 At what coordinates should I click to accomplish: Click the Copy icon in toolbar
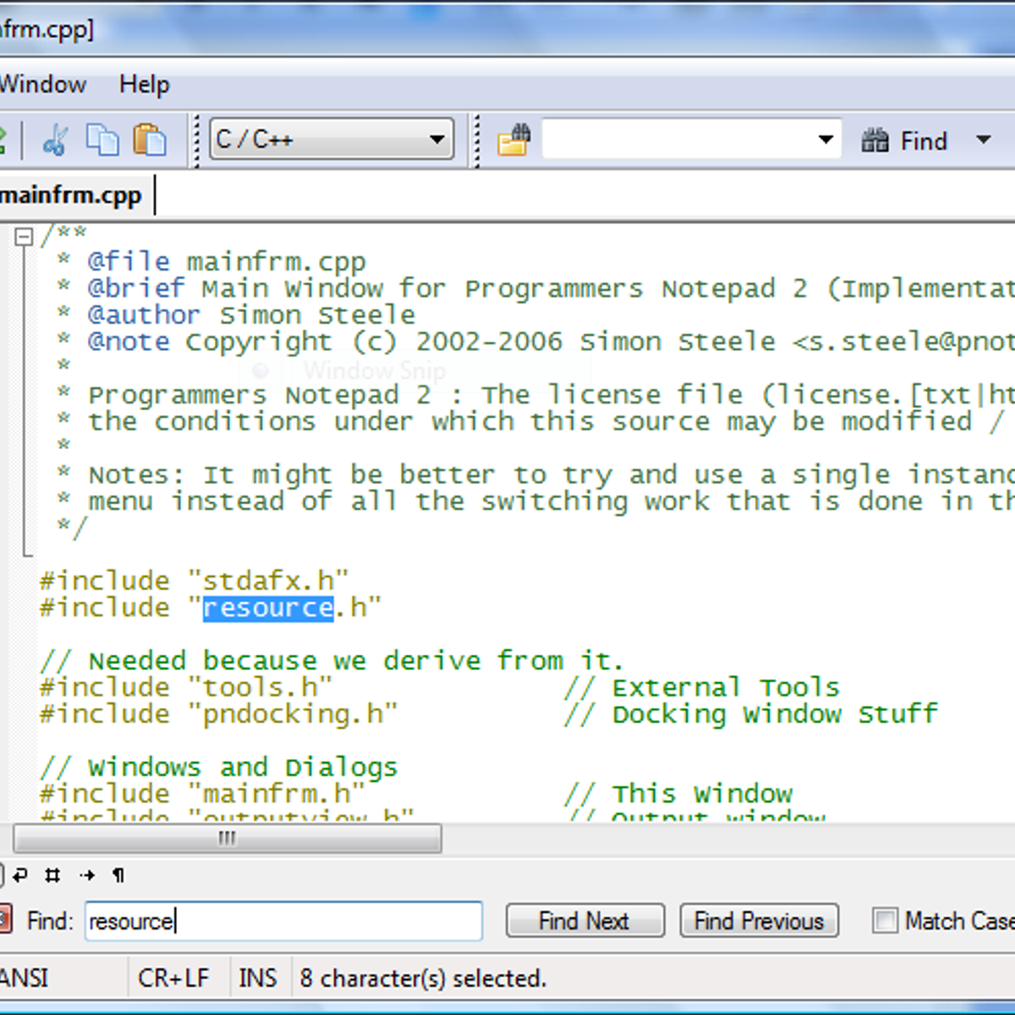click(x=102, y=140)
